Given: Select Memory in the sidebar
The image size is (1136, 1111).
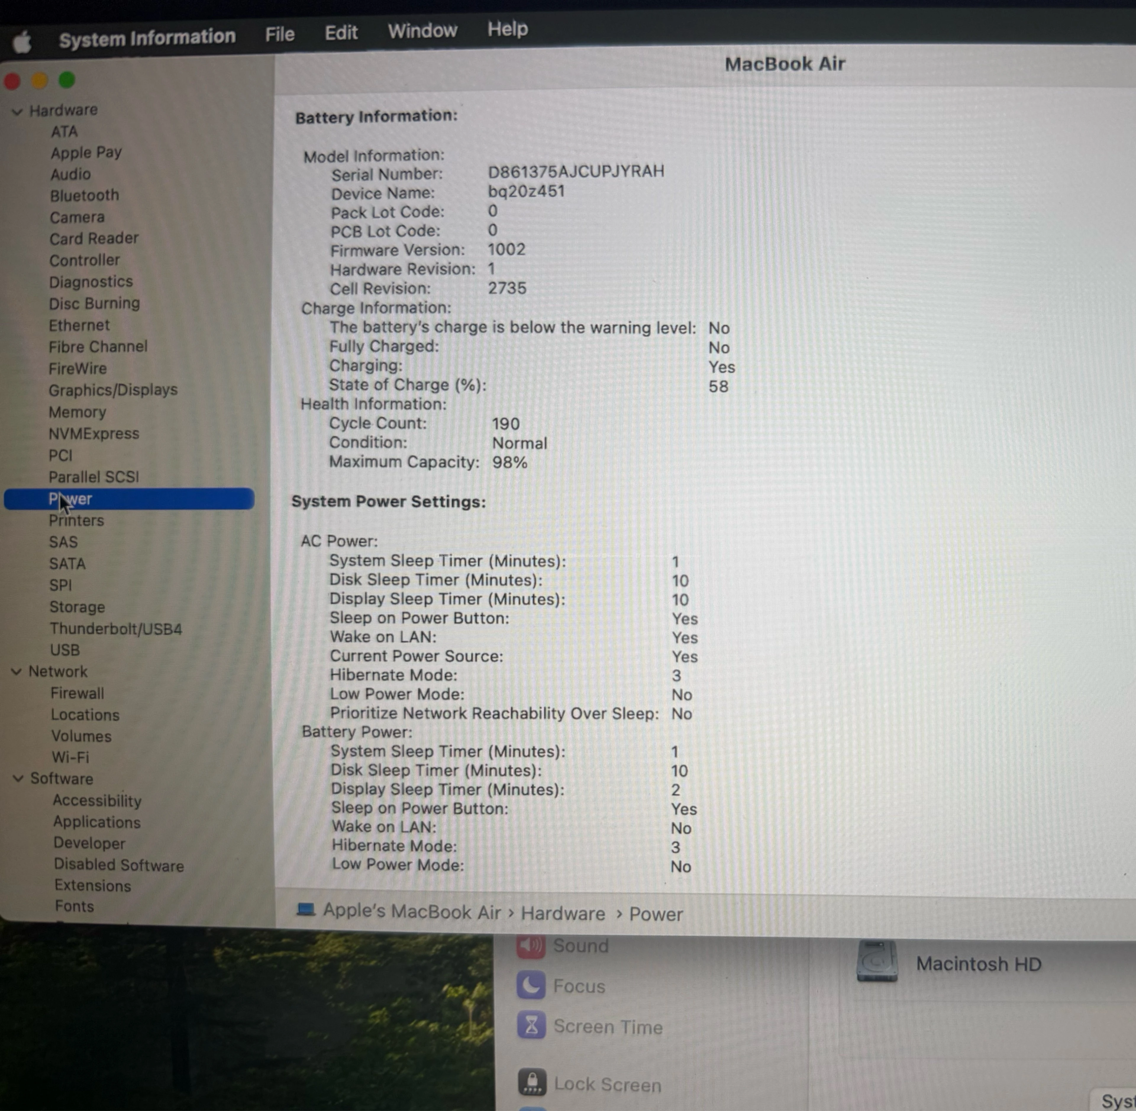Looking at the screenshot, I should [78, 412].
